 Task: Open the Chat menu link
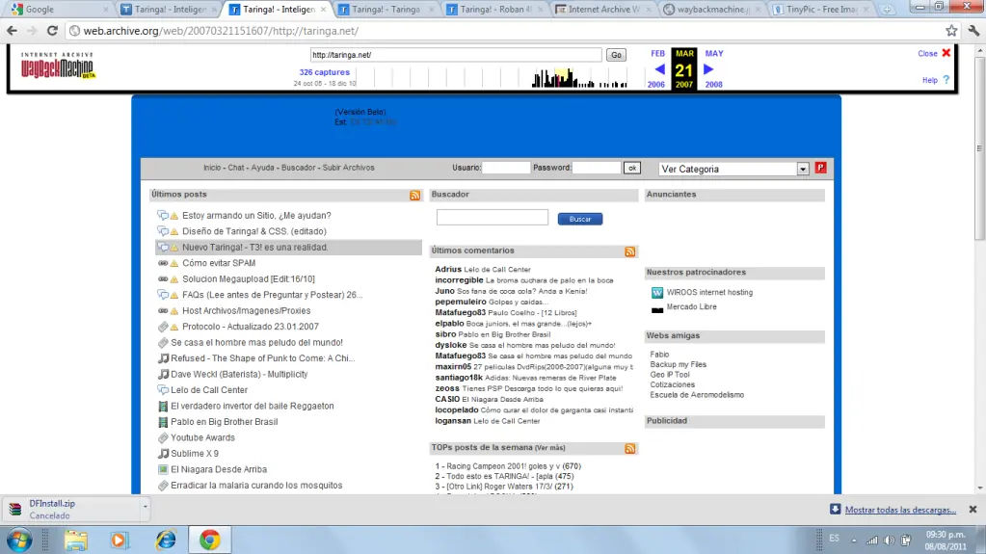[x=236, y=168]
